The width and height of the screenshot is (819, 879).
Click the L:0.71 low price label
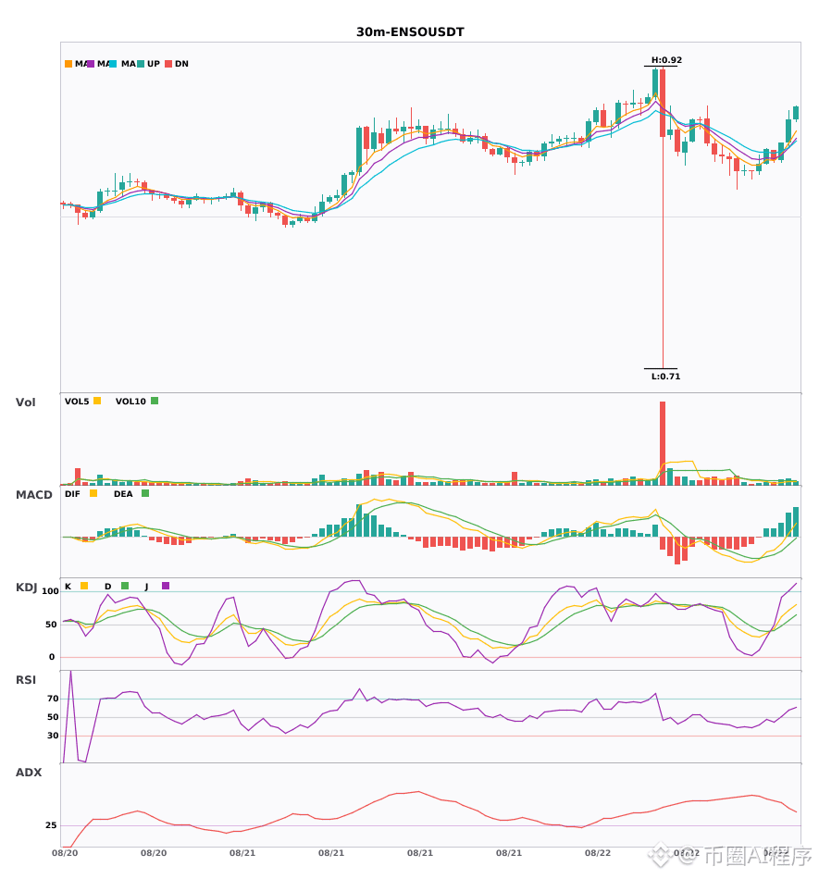point(665,377)
